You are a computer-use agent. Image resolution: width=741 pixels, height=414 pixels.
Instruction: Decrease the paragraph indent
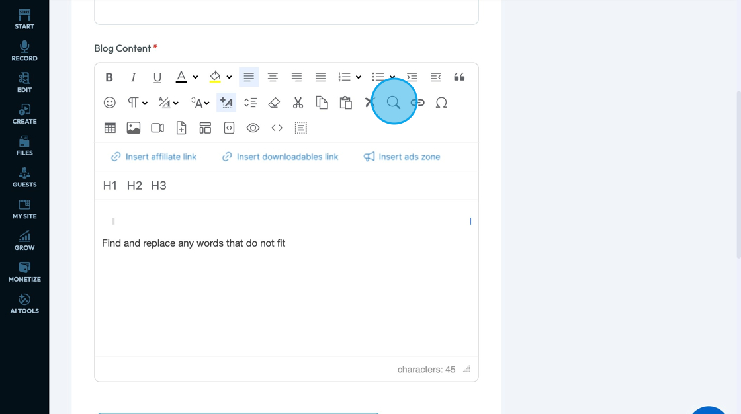(436, 77)
